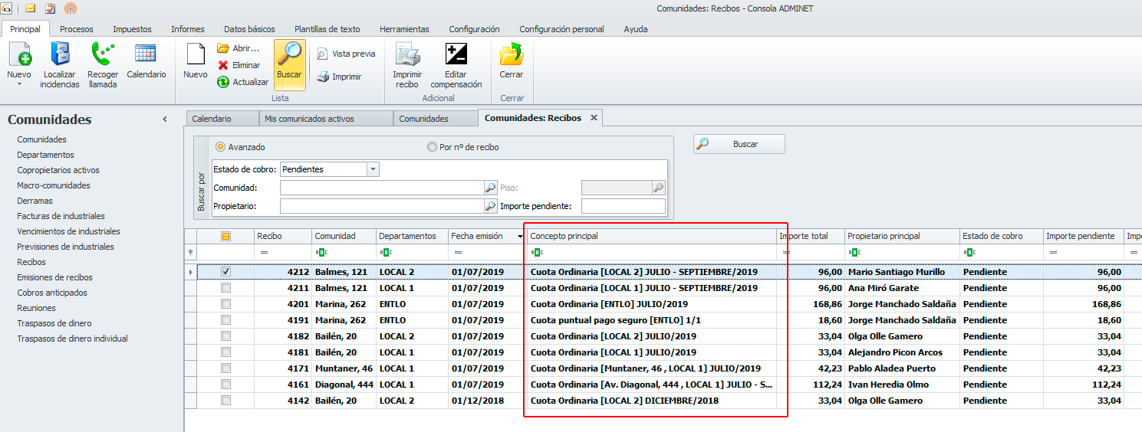The image size is (1142, 432).
Task: Check receipt 4191 row checkbox
Action: (225, 320)
